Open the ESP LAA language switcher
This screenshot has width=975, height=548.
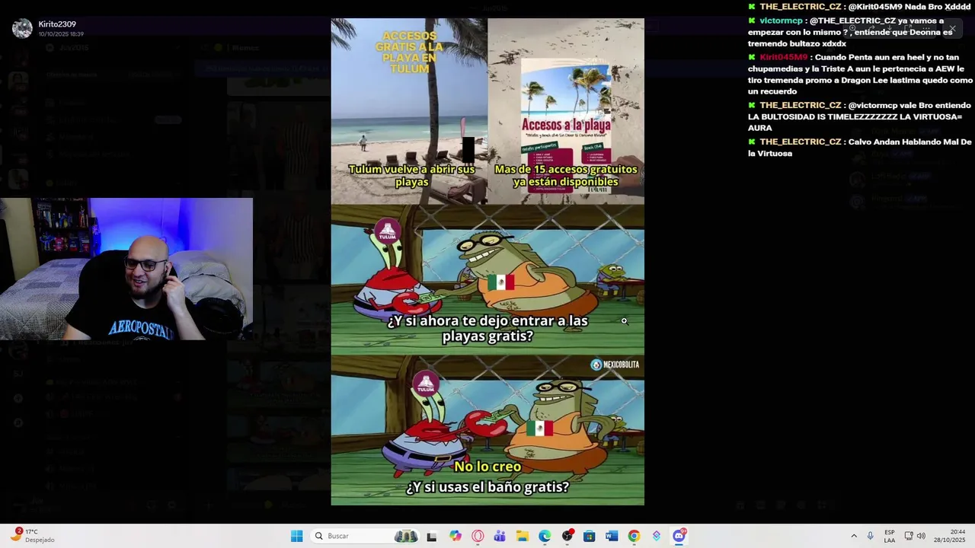pos(890,536)
